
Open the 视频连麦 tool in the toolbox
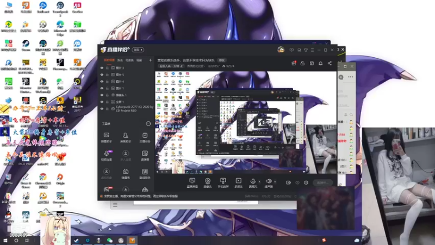106,156
